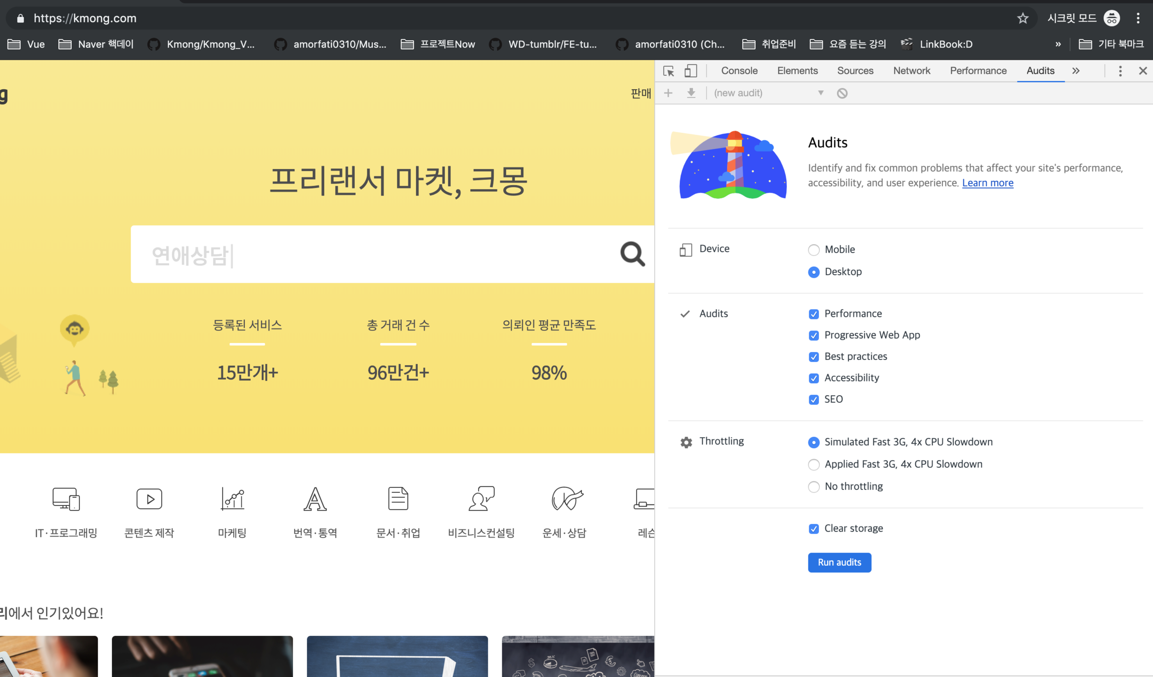Image resolution: width=1153 pixels, height=677 pixels.
Task: Choose the No throttling option
Action: (813, 487)
